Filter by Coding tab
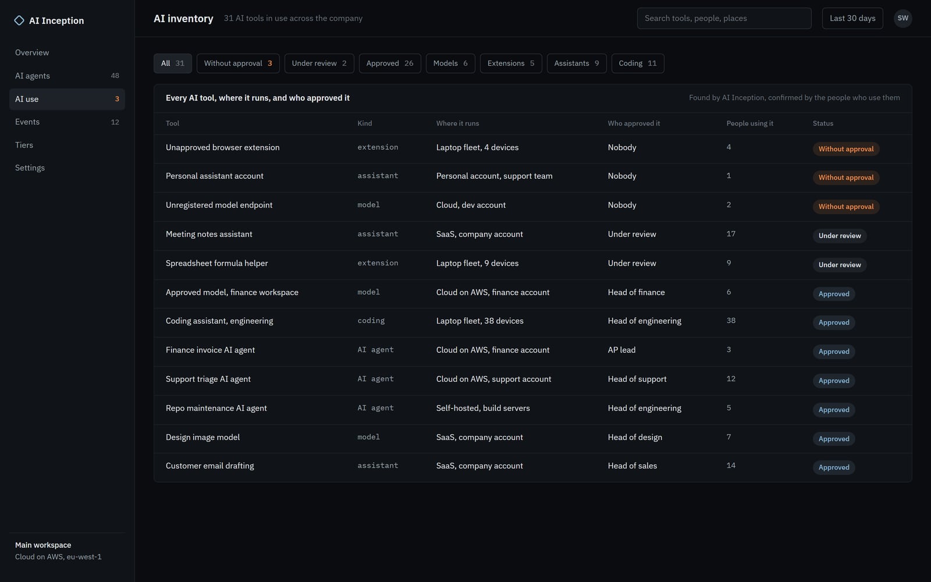This screenshot has width=931, height=582. (638, 63)
